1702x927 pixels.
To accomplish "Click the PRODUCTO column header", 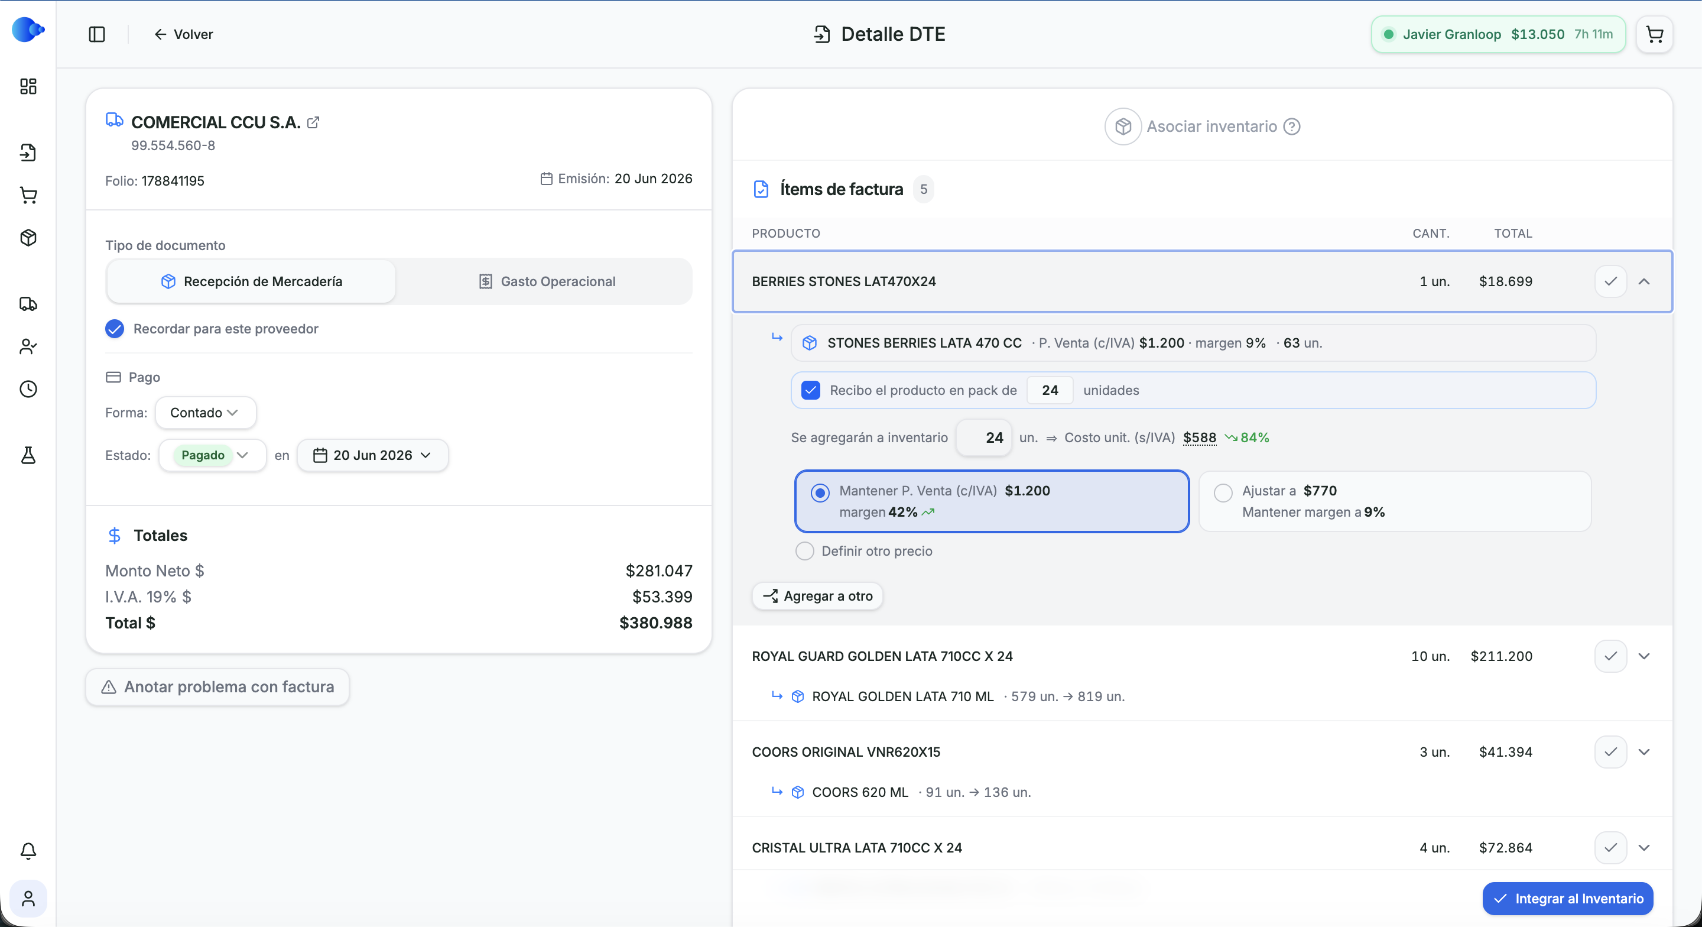I will pos(785,234).
